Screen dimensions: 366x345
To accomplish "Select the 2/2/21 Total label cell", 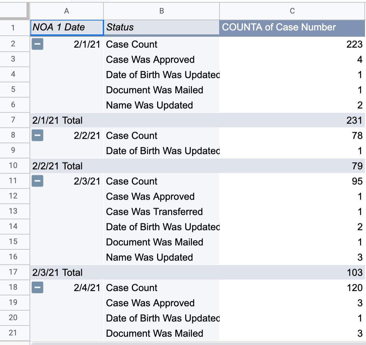I will tap(67, 166).
